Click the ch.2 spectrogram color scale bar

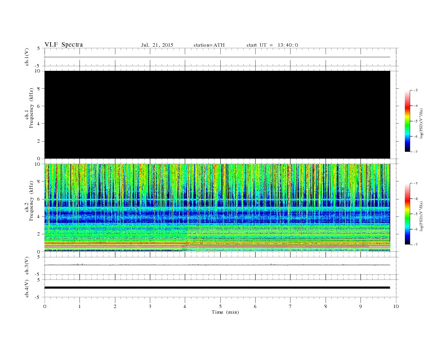pos(408,214)
